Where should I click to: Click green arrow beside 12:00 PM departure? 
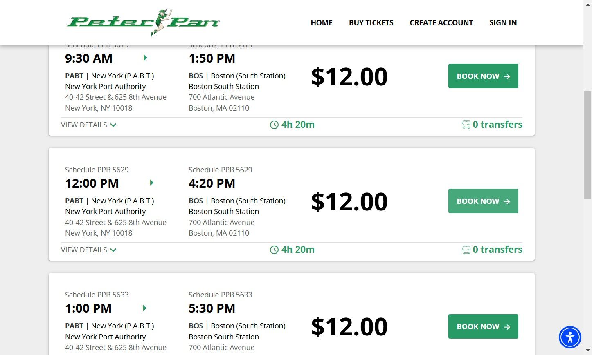pos(151,183)
